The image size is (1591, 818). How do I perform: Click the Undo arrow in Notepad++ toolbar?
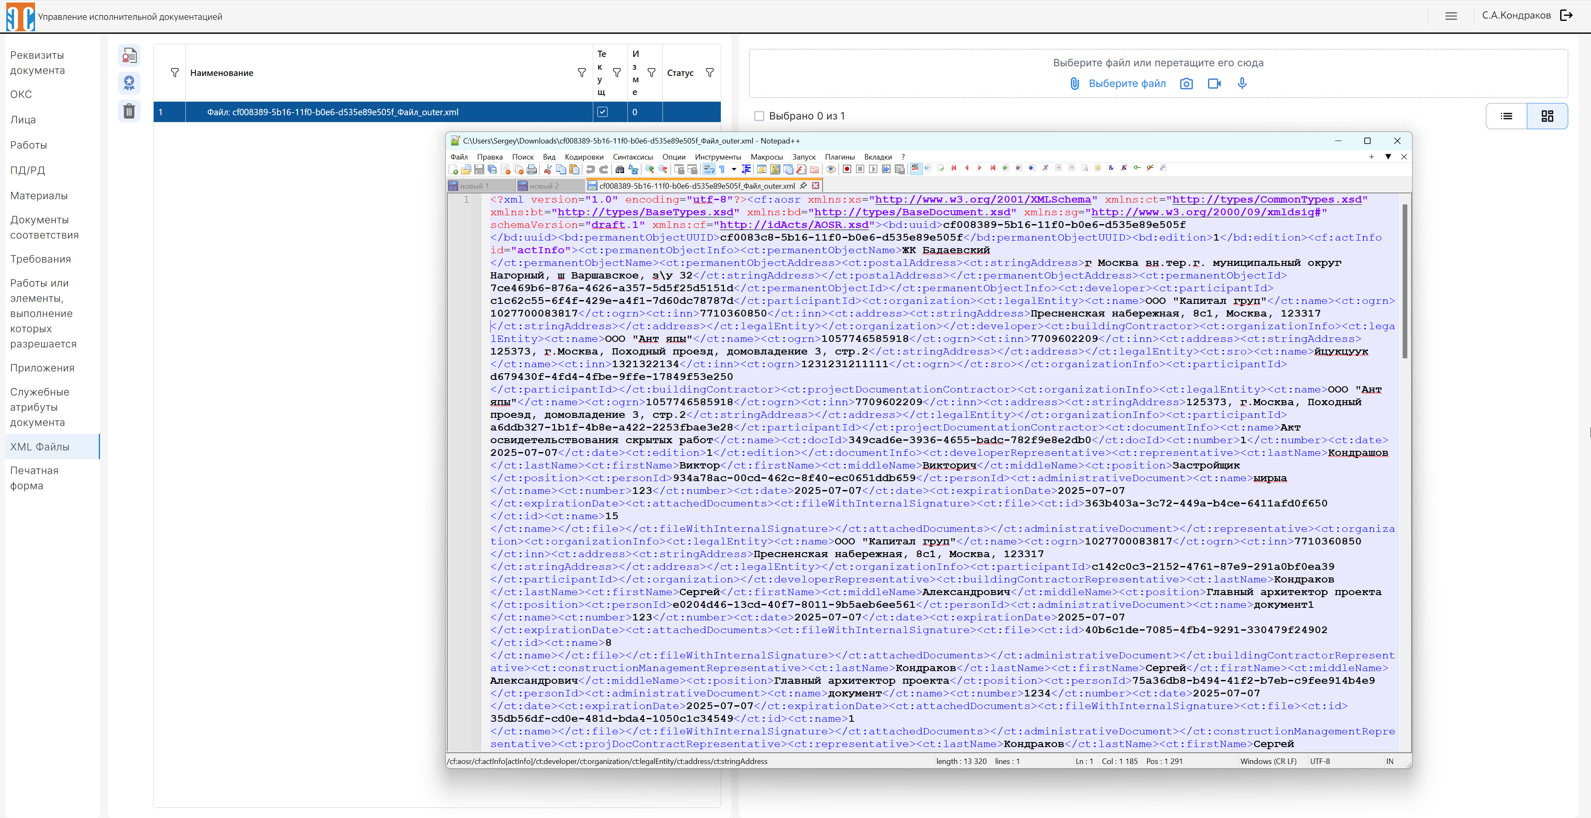590,169
